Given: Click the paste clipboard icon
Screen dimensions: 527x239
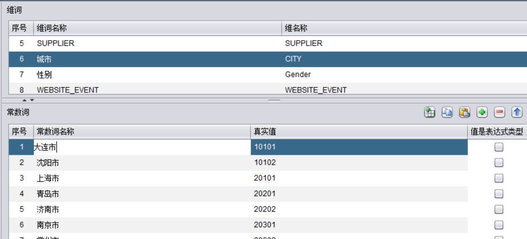Looking at the screenshot, I should click(x=465, y=112).
